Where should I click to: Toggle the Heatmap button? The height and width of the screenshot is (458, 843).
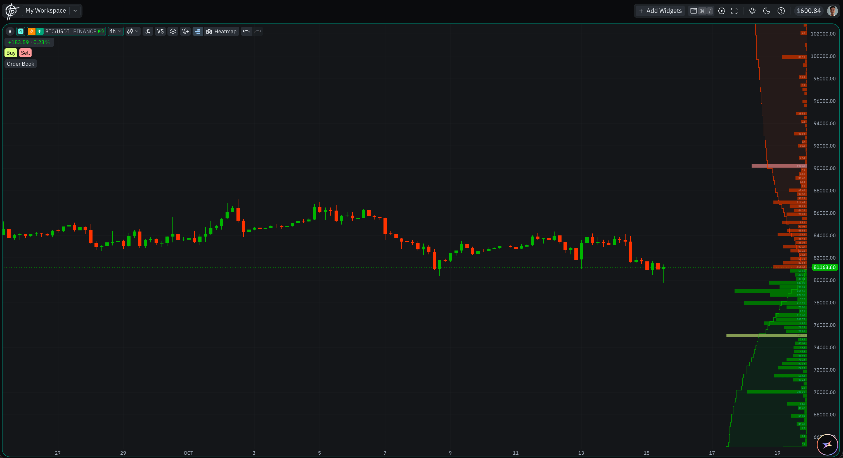tap(222, 31)
